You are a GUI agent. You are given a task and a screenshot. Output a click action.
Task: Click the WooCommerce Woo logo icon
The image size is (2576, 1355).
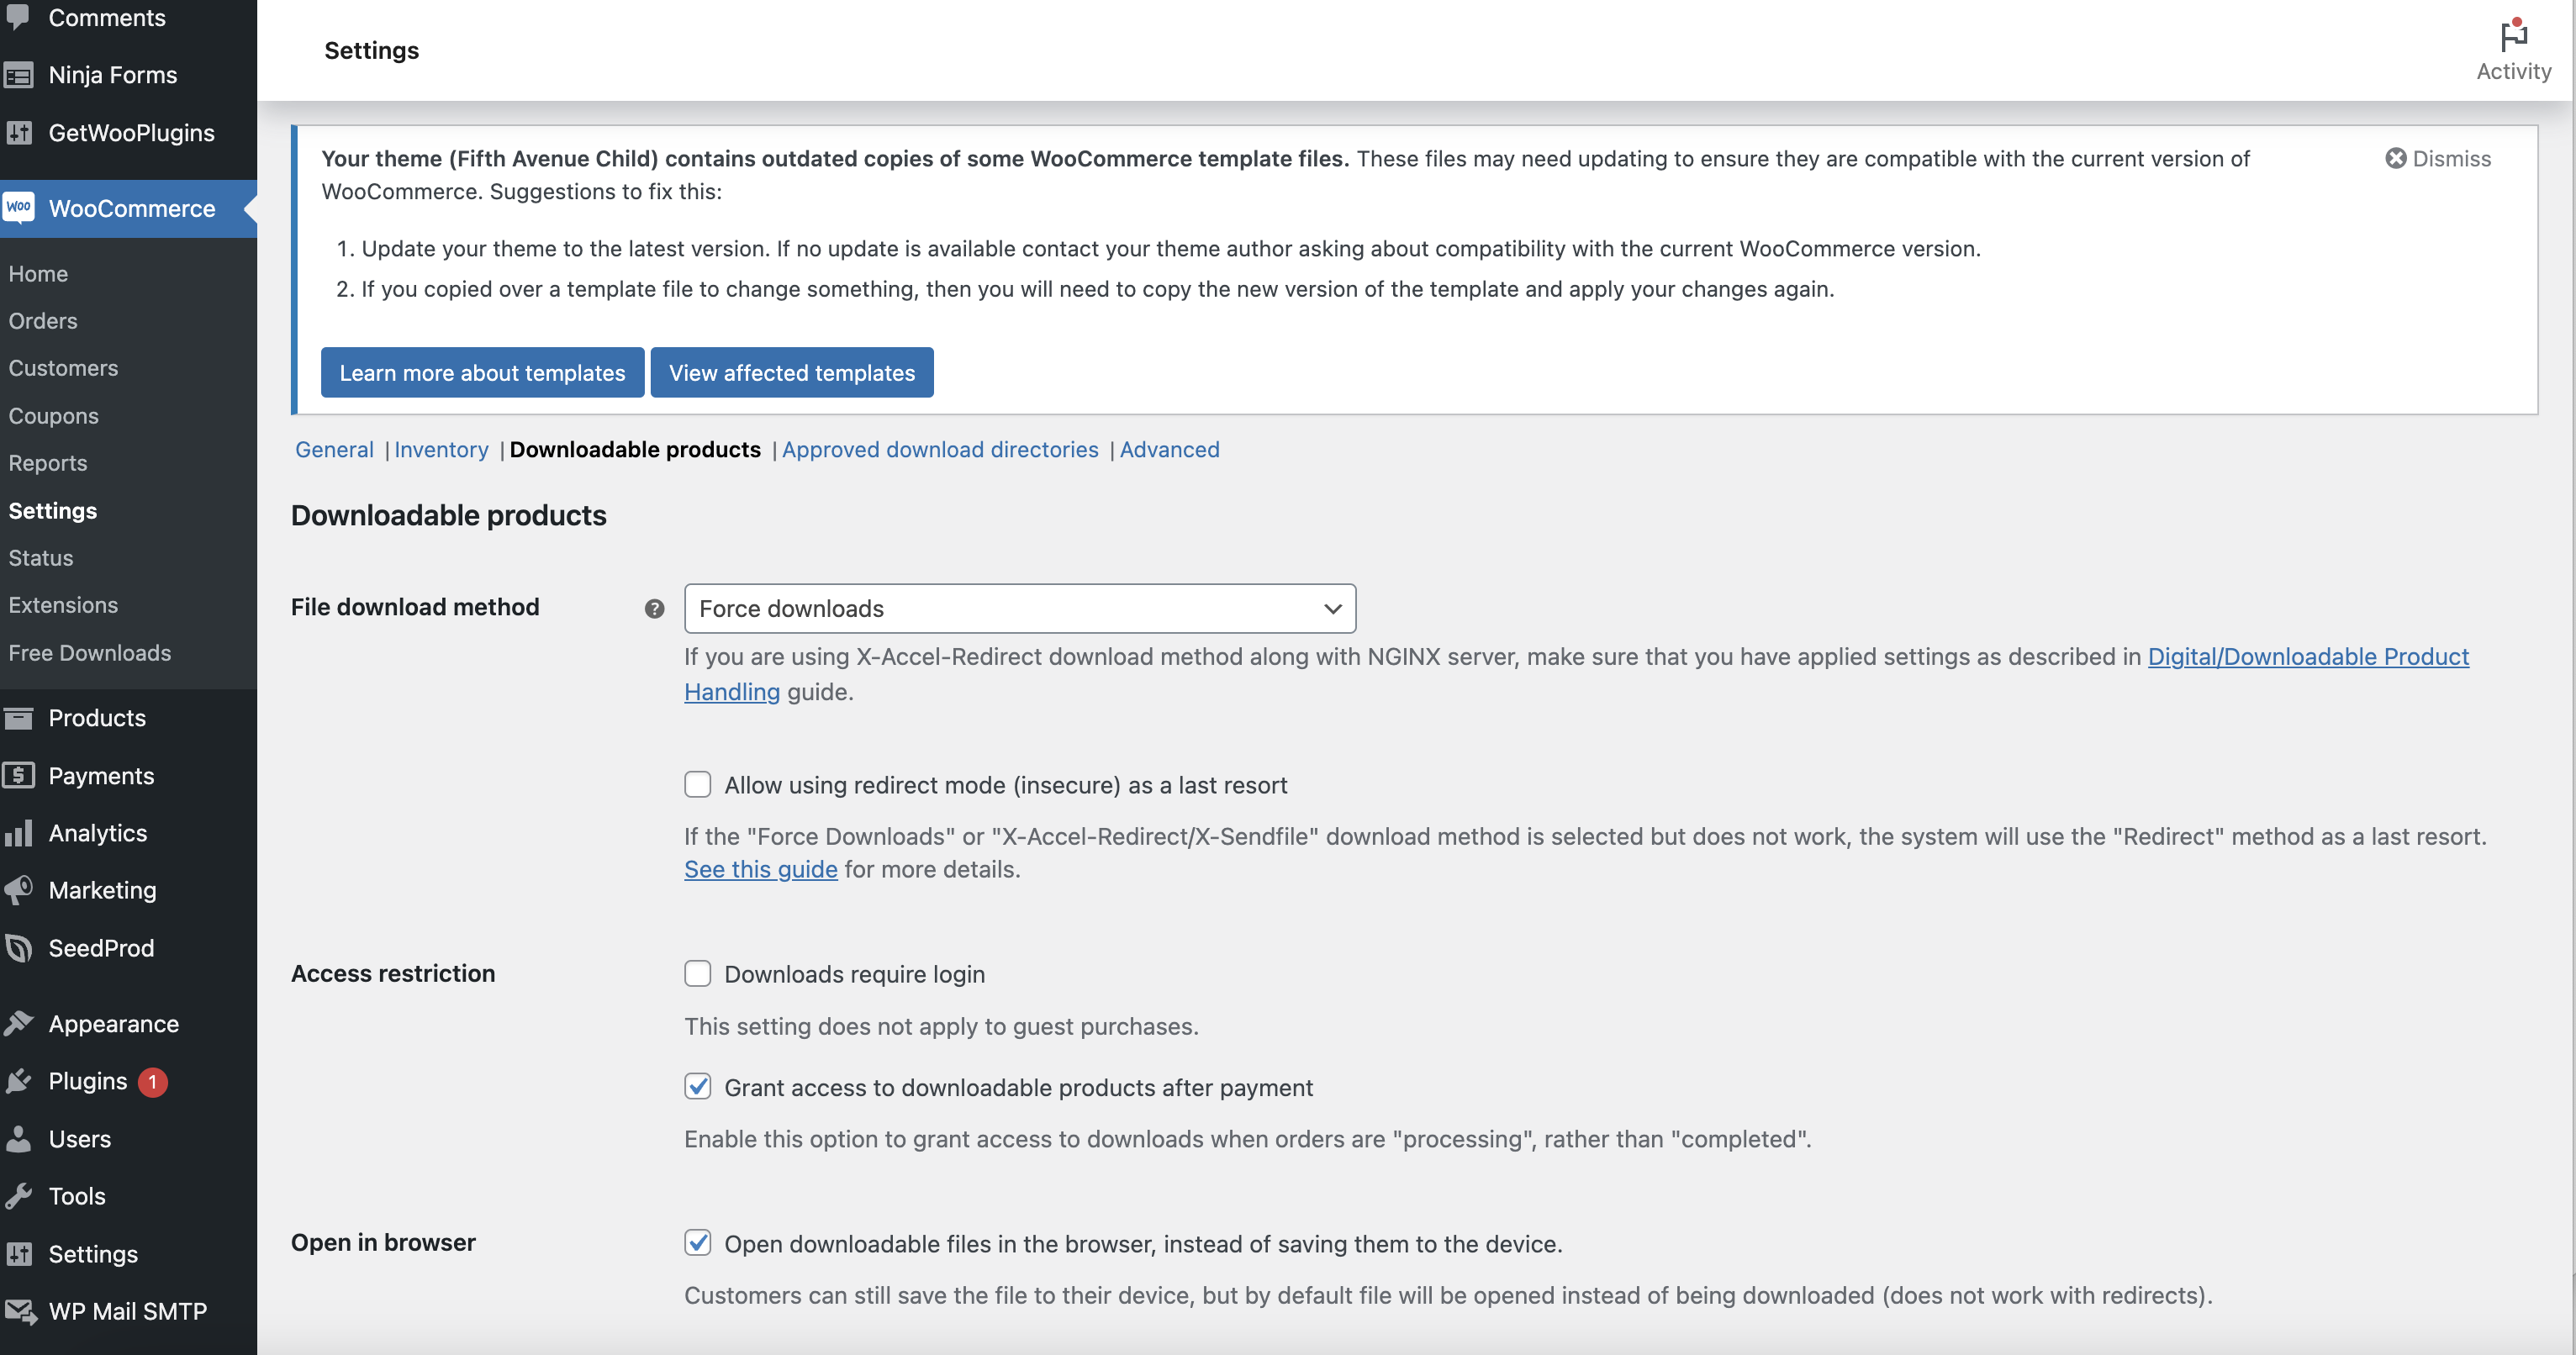tap(18, 208)
